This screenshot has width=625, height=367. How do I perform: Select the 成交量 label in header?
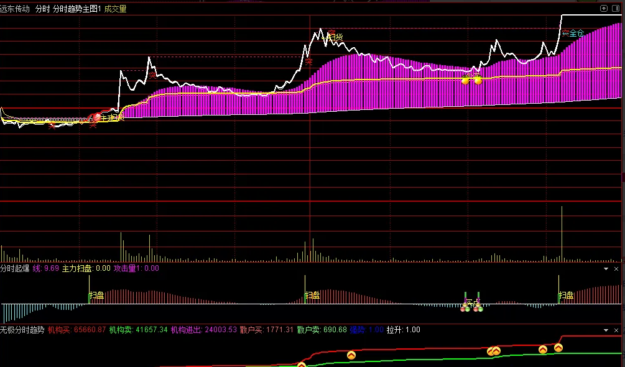[x=115, y=9]
